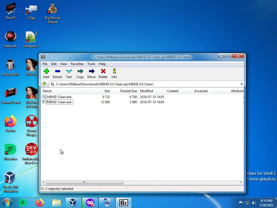Select Network desktop icon
This screenshot has width=277, height=208.
pos(11,39)
